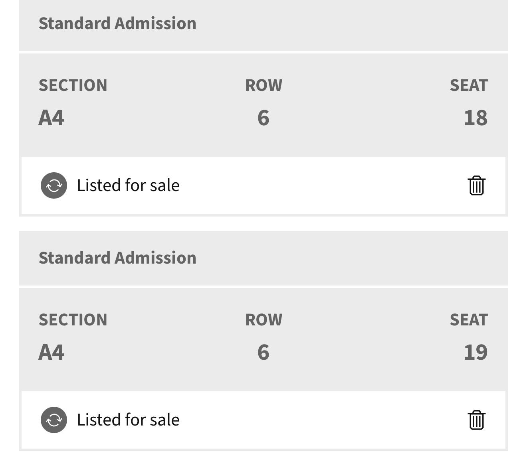Click section A4 value on seat 18 ticket

(51, 118)
